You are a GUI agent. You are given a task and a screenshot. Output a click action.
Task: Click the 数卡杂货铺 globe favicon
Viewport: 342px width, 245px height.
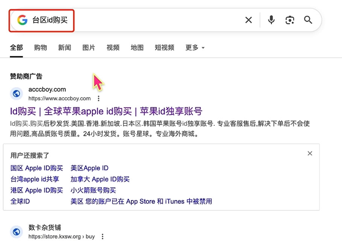[17, 232]
